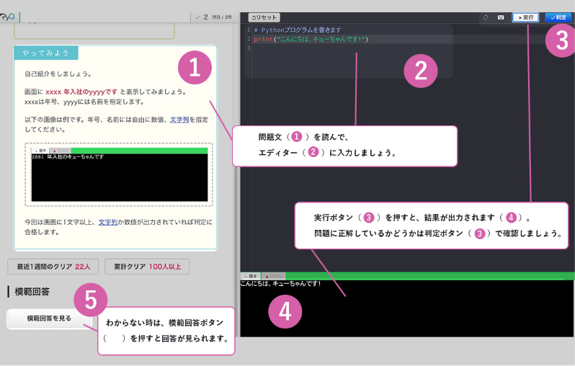Click the refresh icon in editor toolbar
Screen dimensions: 575x366
[x=486, y=17]
